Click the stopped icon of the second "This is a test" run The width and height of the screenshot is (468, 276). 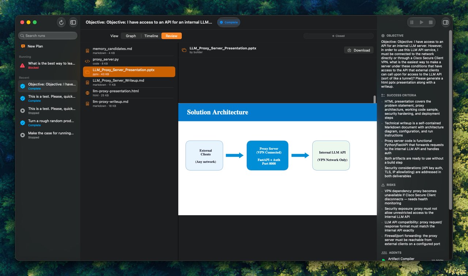click(x=23, y=111)
